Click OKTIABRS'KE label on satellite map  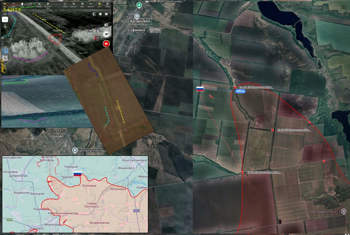tap(58, 131)
